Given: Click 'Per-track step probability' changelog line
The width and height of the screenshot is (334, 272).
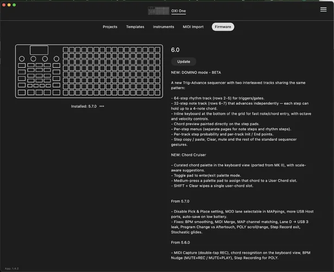Looking at the screenshot, I should click(x=222, y=134).
